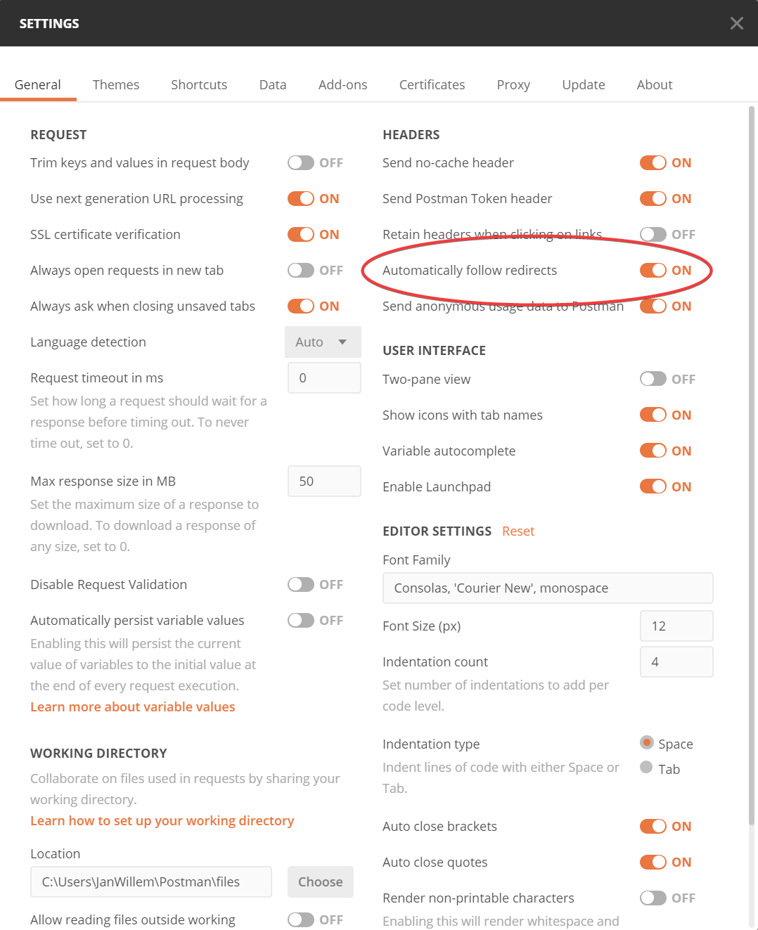The width and height of the screenshot is (758, 930).
Task: Close the Settings dialog
Action: (736, 23)
